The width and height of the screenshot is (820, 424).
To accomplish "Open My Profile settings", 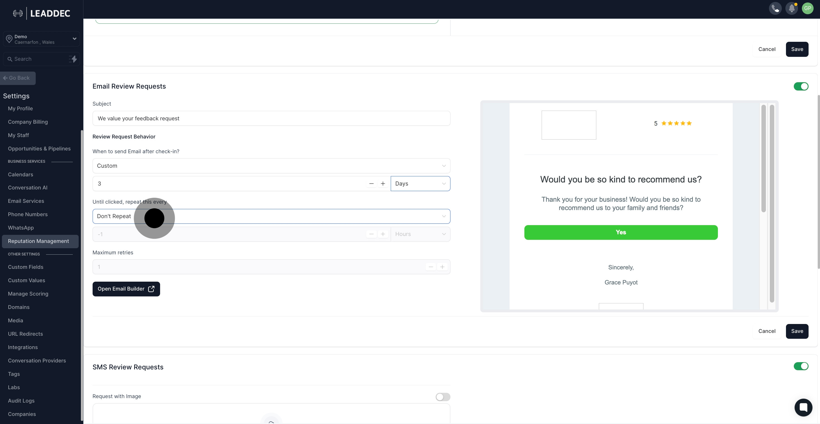I will (20, 109).
